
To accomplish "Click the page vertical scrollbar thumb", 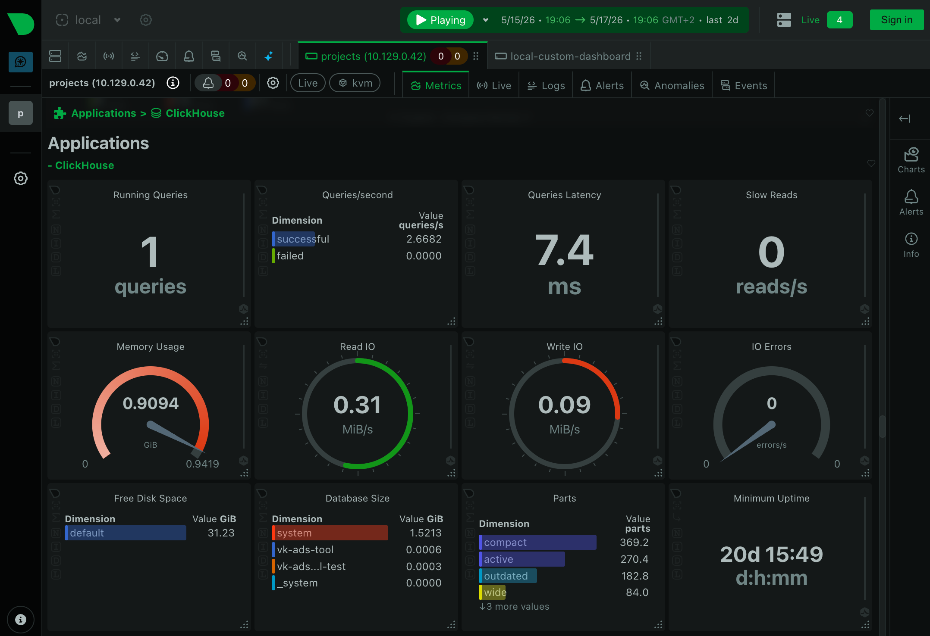I will (x=883, y=427).
